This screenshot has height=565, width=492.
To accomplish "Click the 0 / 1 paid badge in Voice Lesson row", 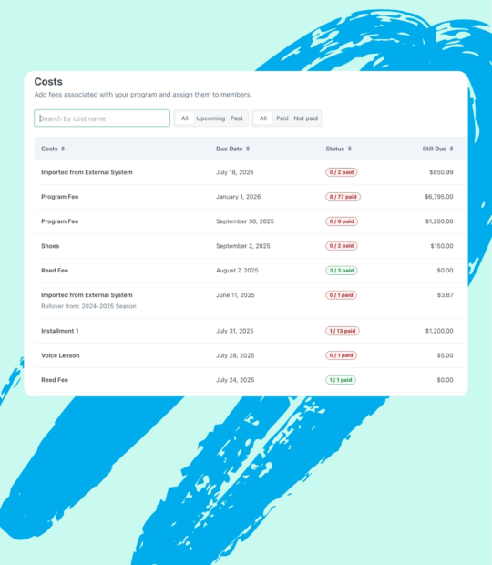I will click(x=341, y=355).
